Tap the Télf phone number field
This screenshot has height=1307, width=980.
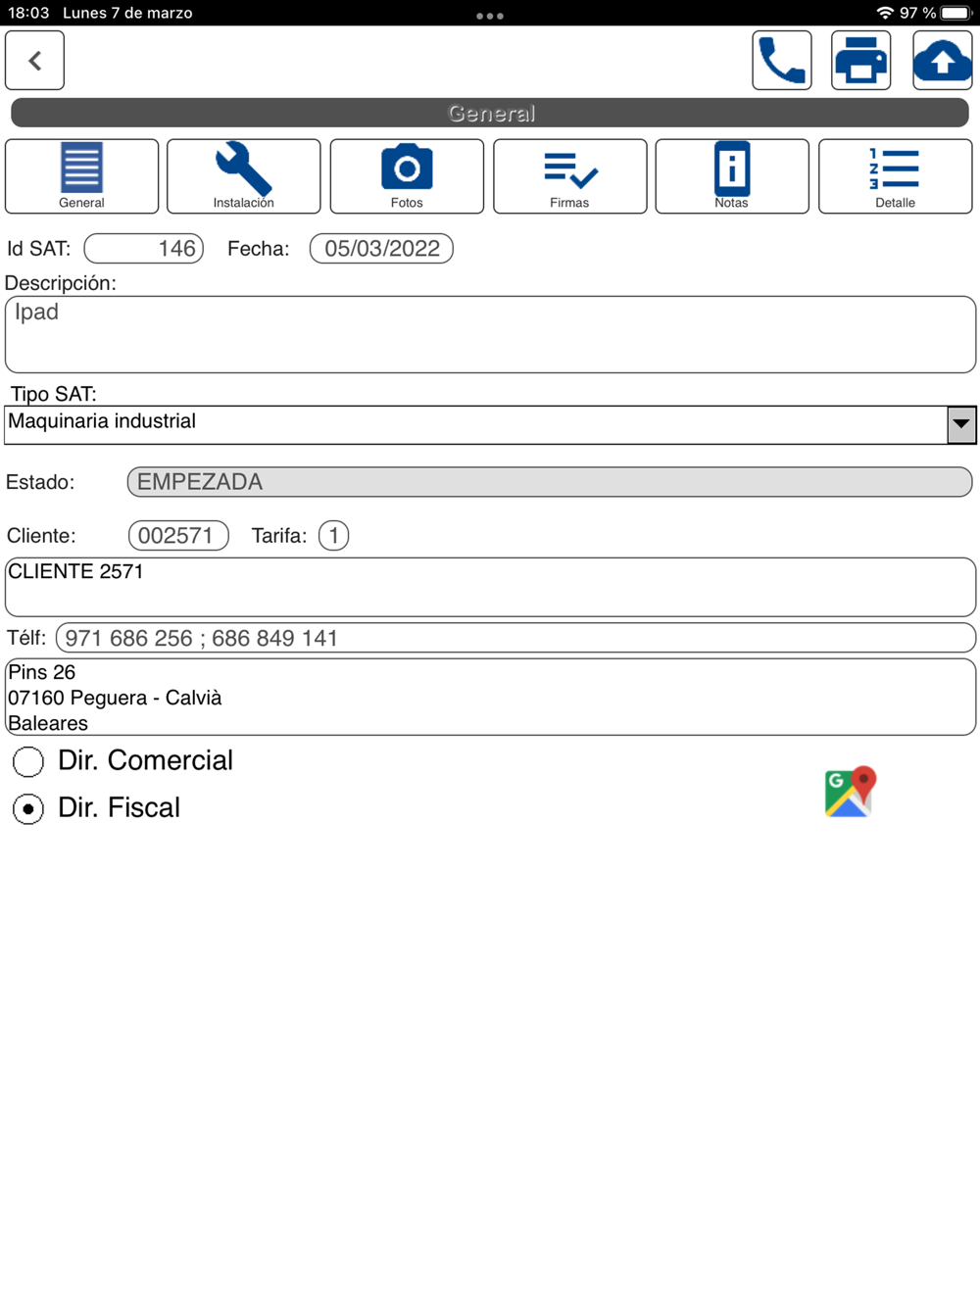(515, 638)
